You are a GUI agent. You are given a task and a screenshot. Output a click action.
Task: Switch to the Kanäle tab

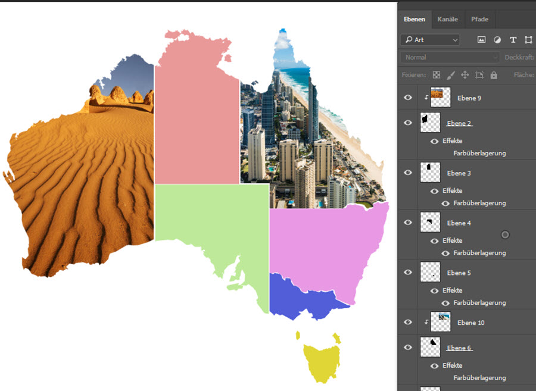pos(447,20)
